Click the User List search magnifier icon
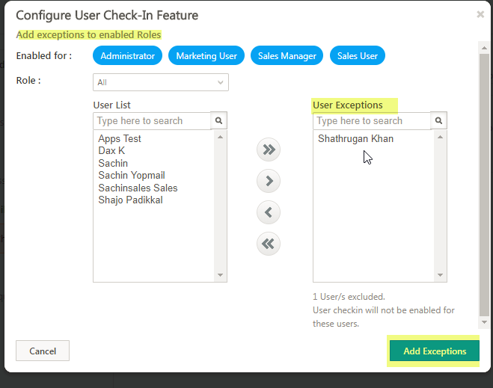Image resolution: width=493 pixels, height=388 pixels. [219, 120]
